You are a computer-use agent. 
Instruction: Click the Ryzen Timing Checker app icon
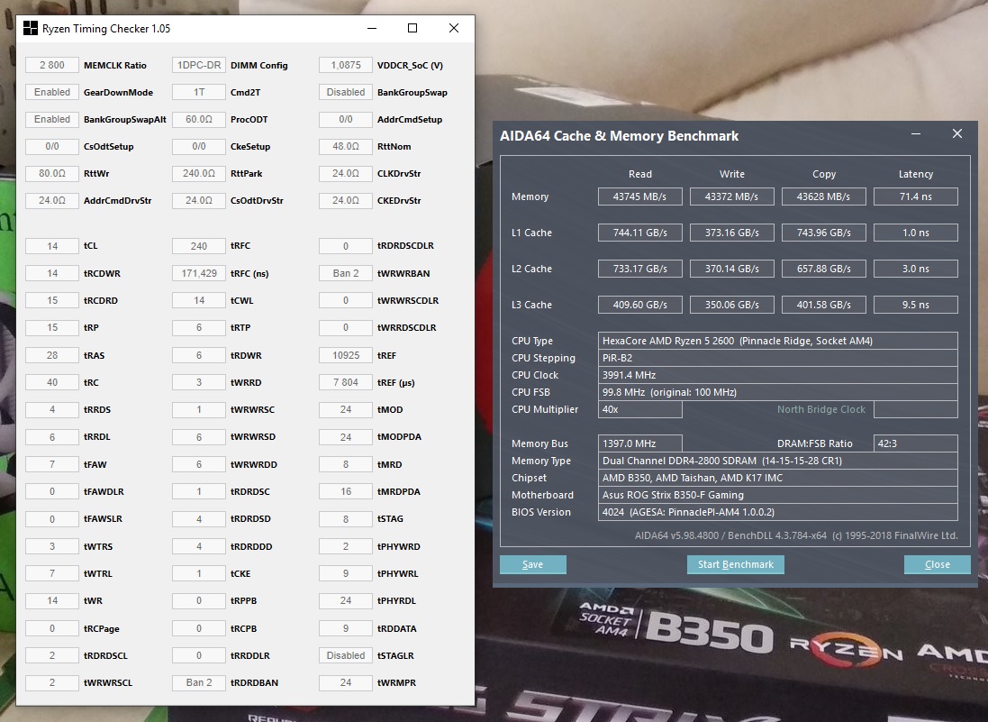(x=31, y=28)
